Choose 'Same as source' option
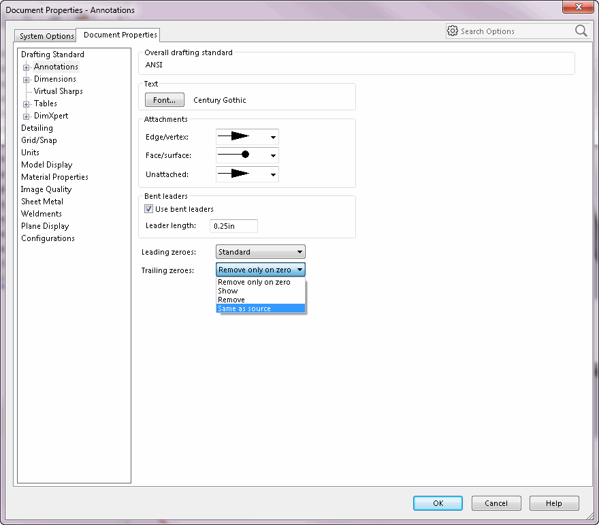The height and width of the screenshot is (525, 599). (261, 308)
